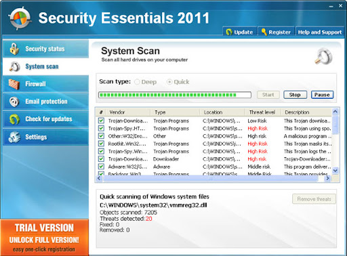347x256 pixels.
Task: Uncheck the Adware:W32 threat checkbox
Action: click(101, 167)
